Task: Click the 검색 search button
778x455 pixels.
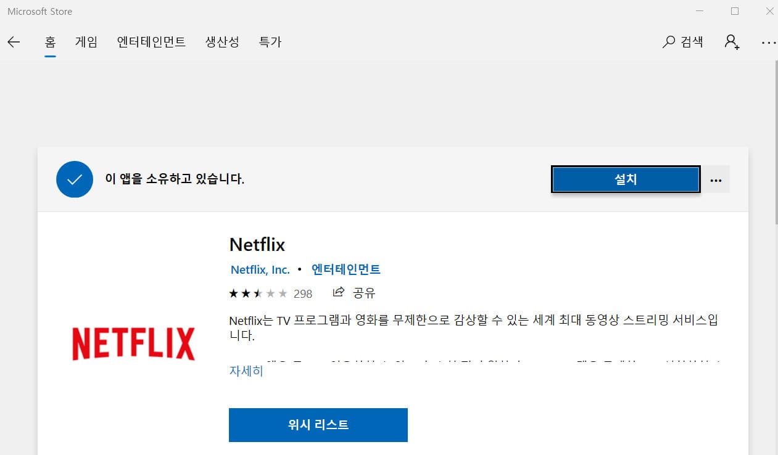Action: [682, 42]
